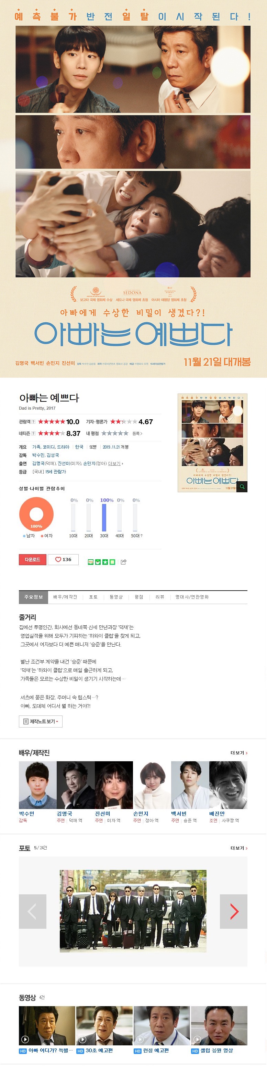Set my rating on the 내 평점 stars
Screen dimensions: 267x1066
tap(115, 433)
